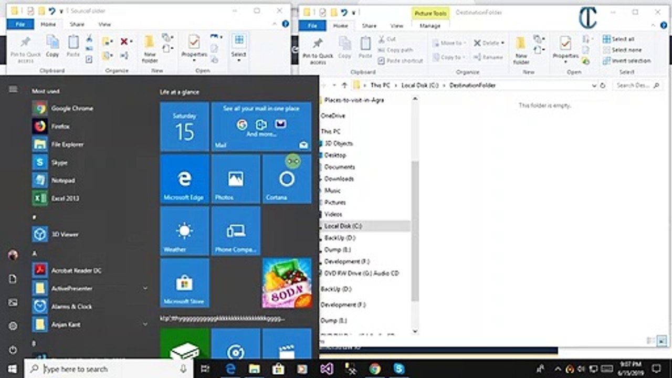This screenshot has width=672, height=378.
Task: Launch the Candy Crush Soda tile
Action: coord(287,282)
